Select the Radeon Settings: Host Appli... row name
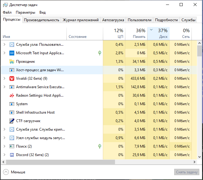The height and width of the screenshot is (180, 203). tap(40, 95)
